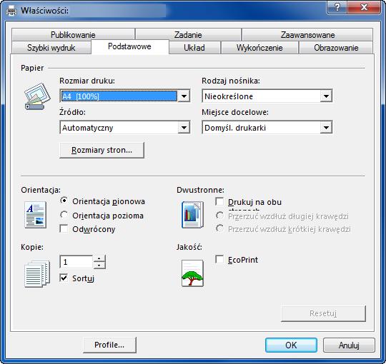Click the Rozmiary stron... button
This screenshot has height=364, width=386.
click(x=102, y=150)
